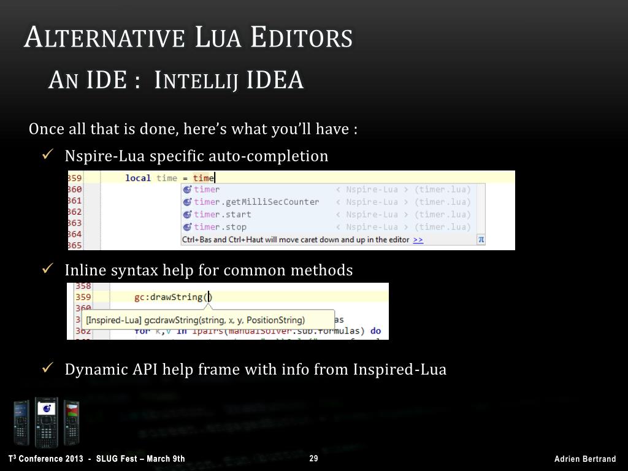Image resolution: width=628 pixels, height=471 pixels.
Task: Click slide number 29 in footer
Action: pos(313,459)
